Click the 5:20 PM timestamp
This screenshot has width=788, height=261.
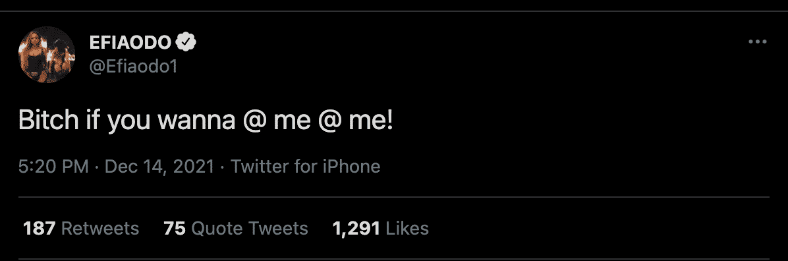pyautogui.click(x=53, y=167)
